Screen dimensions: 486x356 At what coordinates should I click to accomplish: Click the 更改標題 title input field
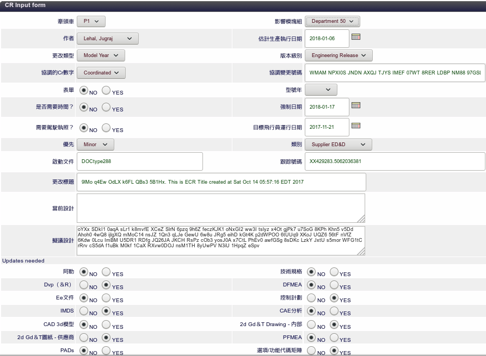pyautogui.click(x=221, y=182)
